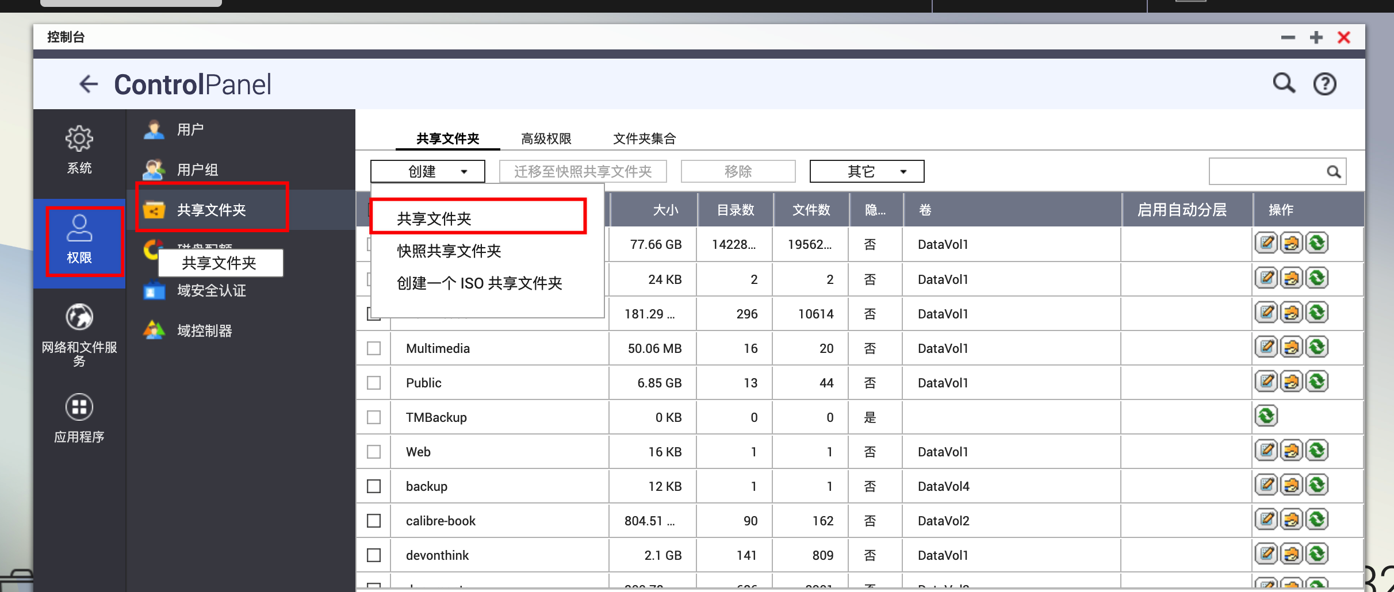
Task: Edit properties of the devonthink folder
Action: [x=1266, y=554]
